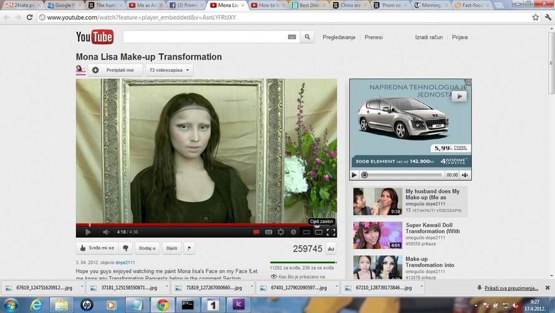Switch to the "Best Dres" browser tab

click(x=312, y=5)
